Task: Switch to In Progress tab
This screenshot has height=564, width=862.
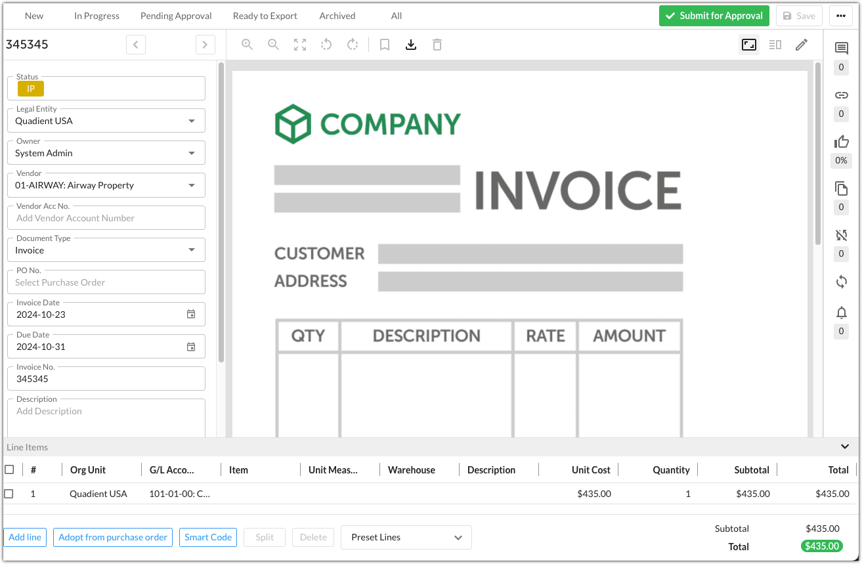Action: point(97,16)
